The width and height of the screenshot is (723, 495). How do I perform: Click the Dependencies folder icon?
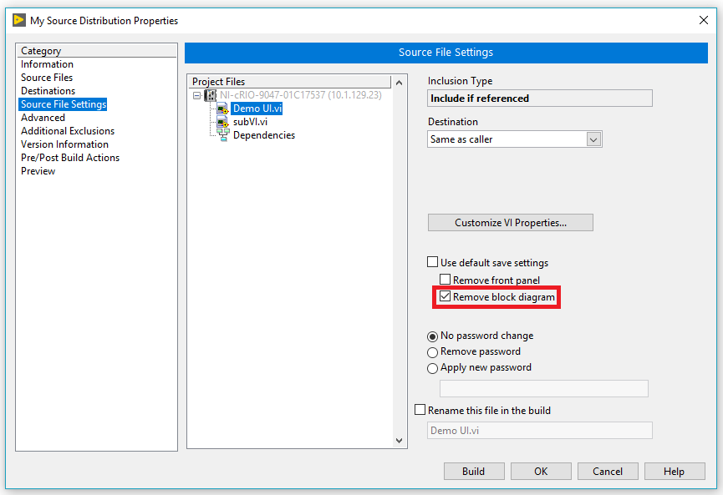(222, 135)
